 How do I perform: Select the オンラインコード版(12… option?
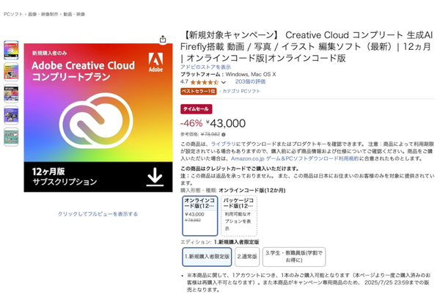(199, 216)
